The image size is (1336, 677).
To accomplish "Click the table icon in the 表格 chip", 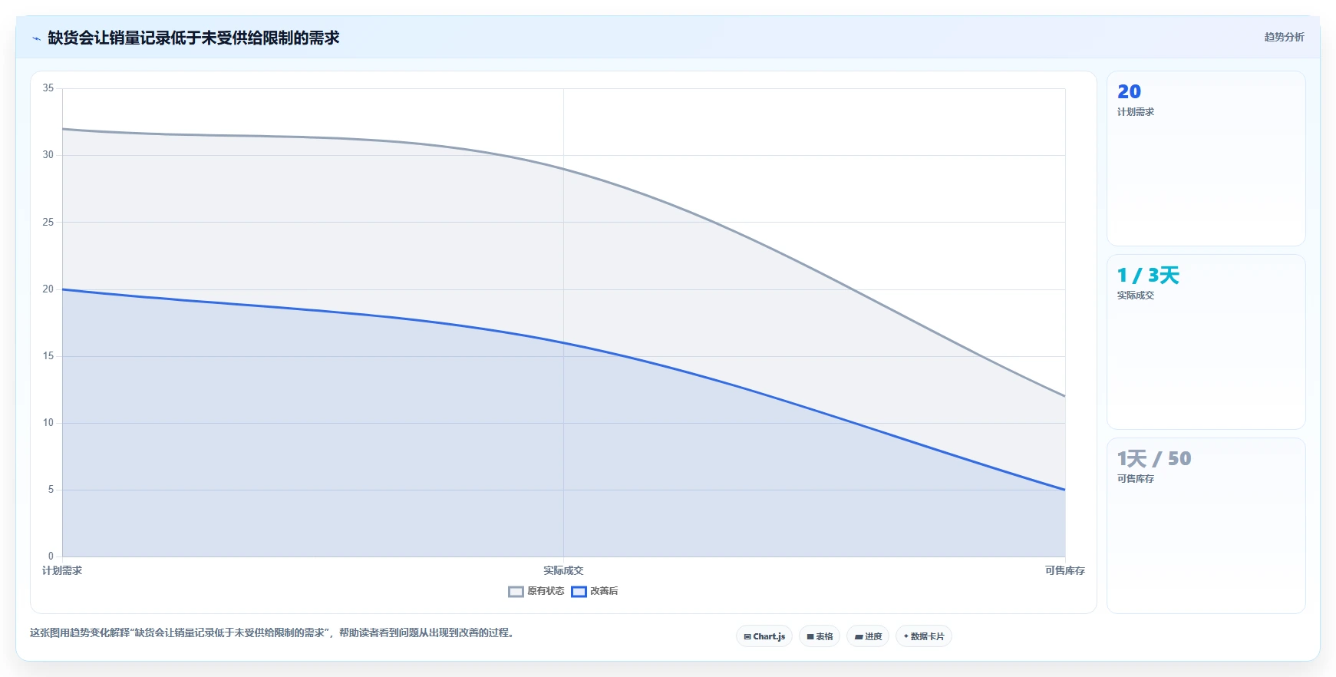I will [810, 636].
